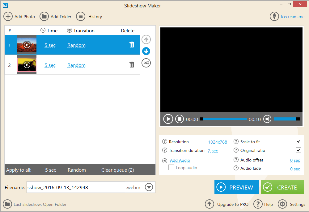Open the .webm format dropdown

pos(149,187)
